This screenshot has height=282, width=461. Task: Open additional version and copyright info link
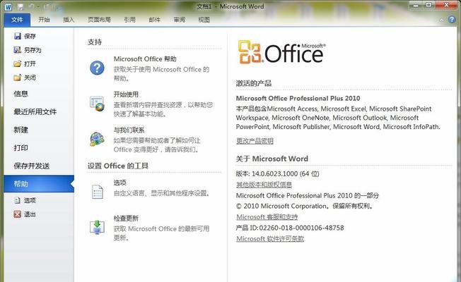coord(264,185)
